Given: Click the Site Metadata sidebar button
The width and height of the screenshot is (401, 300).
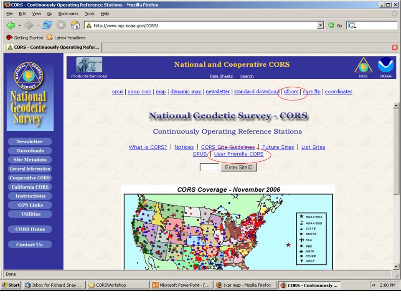Looking at the screenshot, I should 30,160.
